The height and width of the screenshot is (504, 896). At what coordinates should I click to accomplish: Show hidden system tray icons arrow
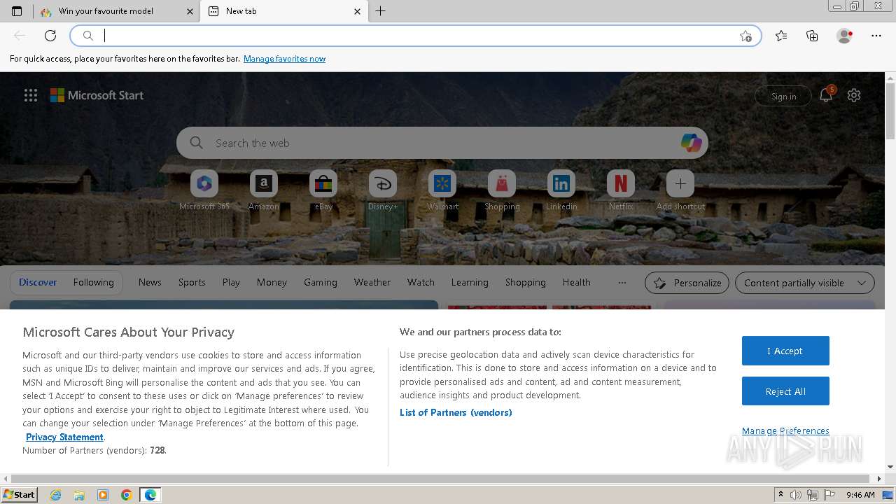780,495
